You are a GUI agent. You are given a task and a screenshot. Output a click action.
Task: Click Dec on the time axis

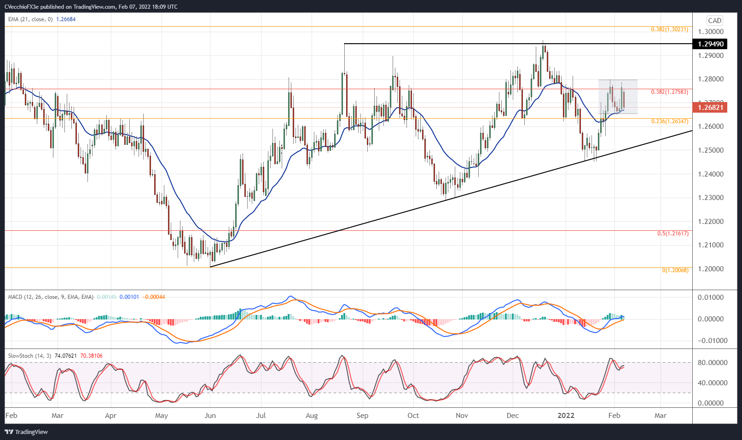(x=512, y=416)
